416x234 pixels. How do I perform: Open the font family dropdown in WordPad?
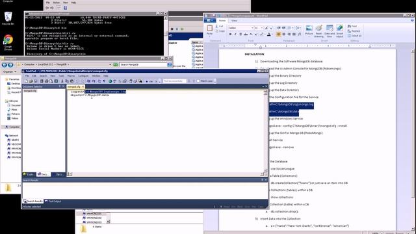tap(252, 28)
